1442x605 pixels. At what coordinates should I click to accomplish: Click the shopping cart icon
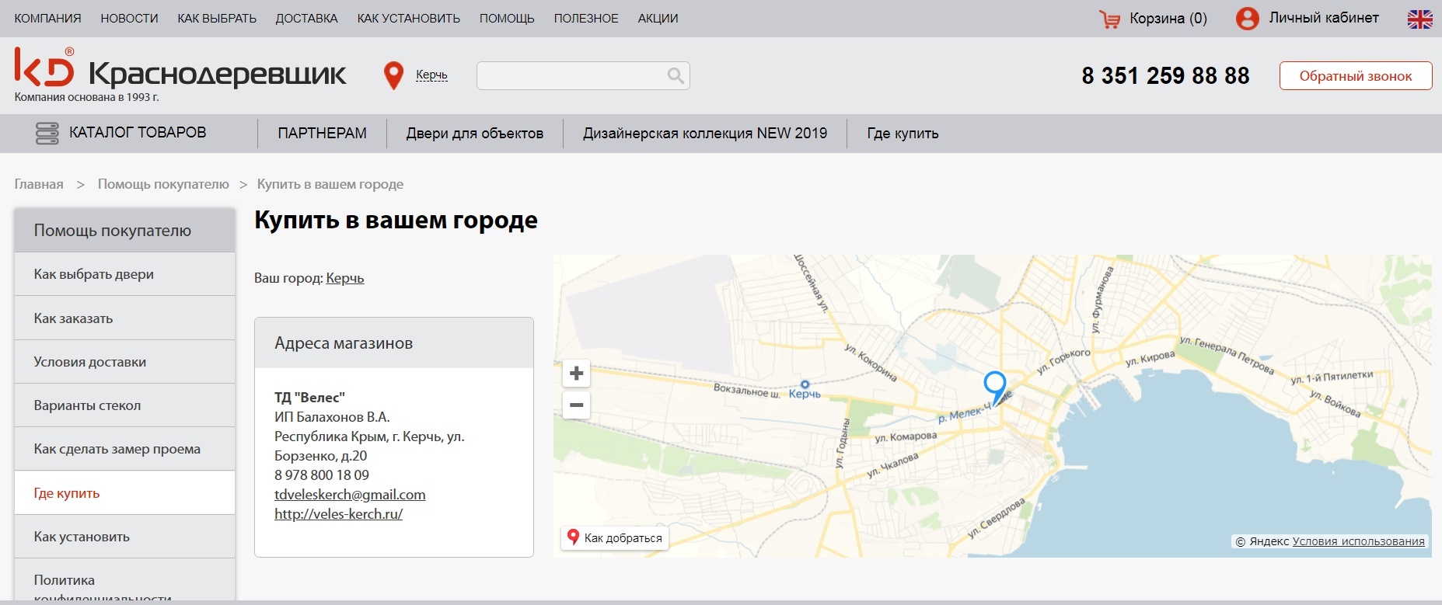click(1109, 19)
